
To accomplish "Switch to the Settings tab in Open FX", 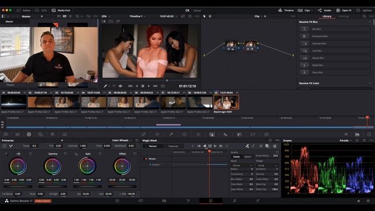I will (x=344, y=16).
